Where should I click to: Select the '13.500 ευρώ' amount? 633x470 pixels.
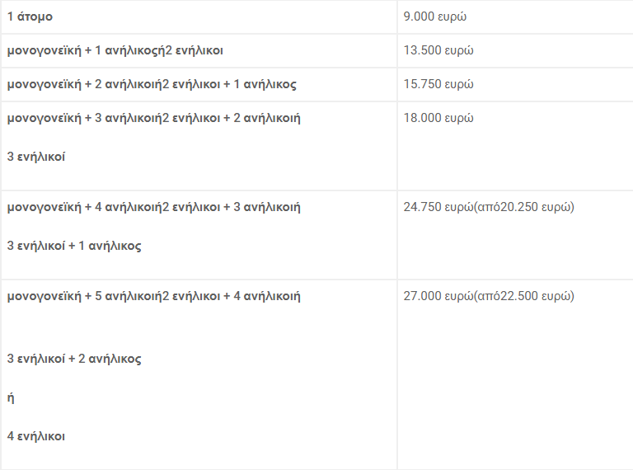438,50
